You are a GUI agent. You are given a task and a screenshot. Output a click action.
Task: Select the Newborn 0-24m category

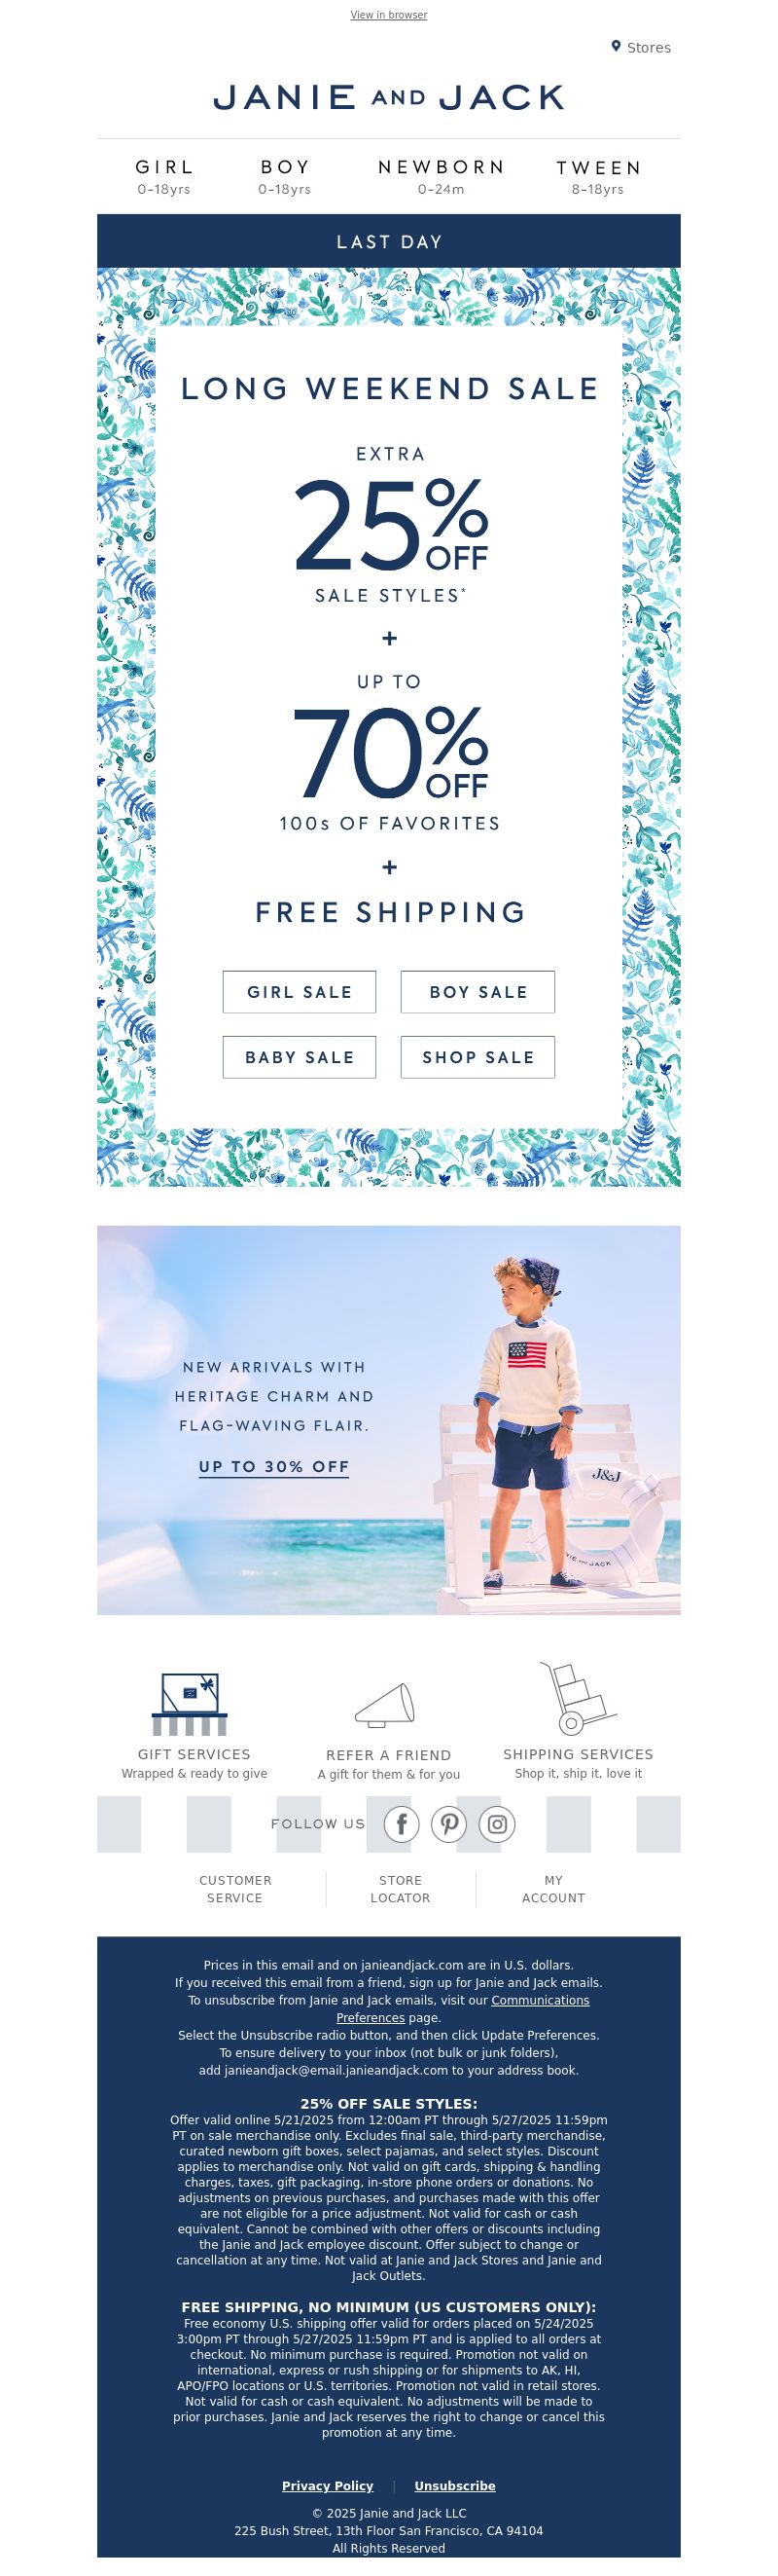(x=442, y=176)
